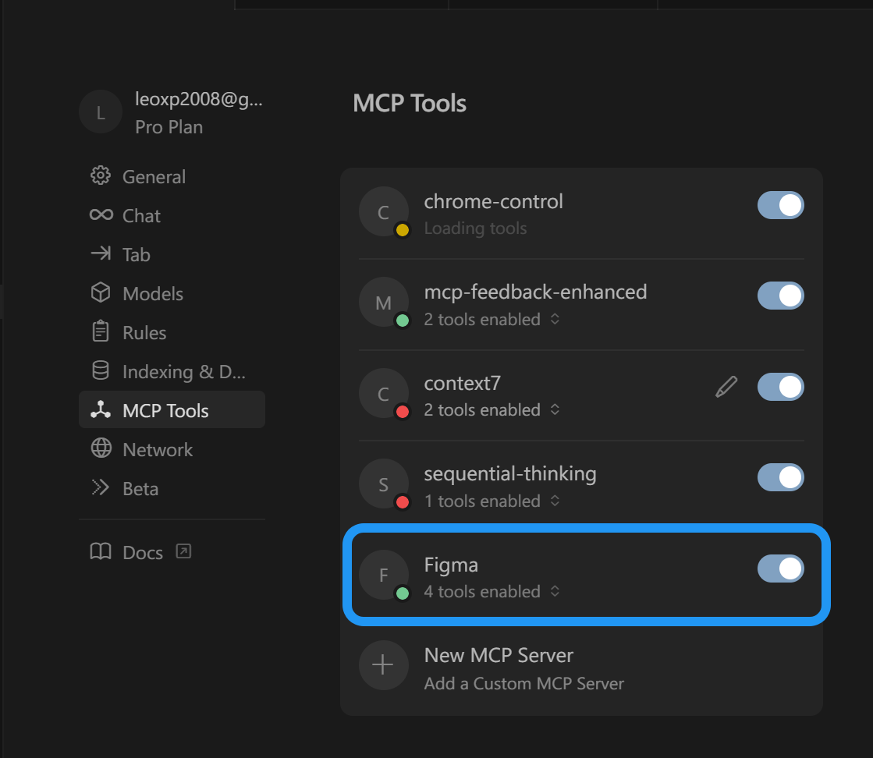The height and width of the screenshot is (758, 873).
Task: Open the Beta settings section
Action: (172, 488)
